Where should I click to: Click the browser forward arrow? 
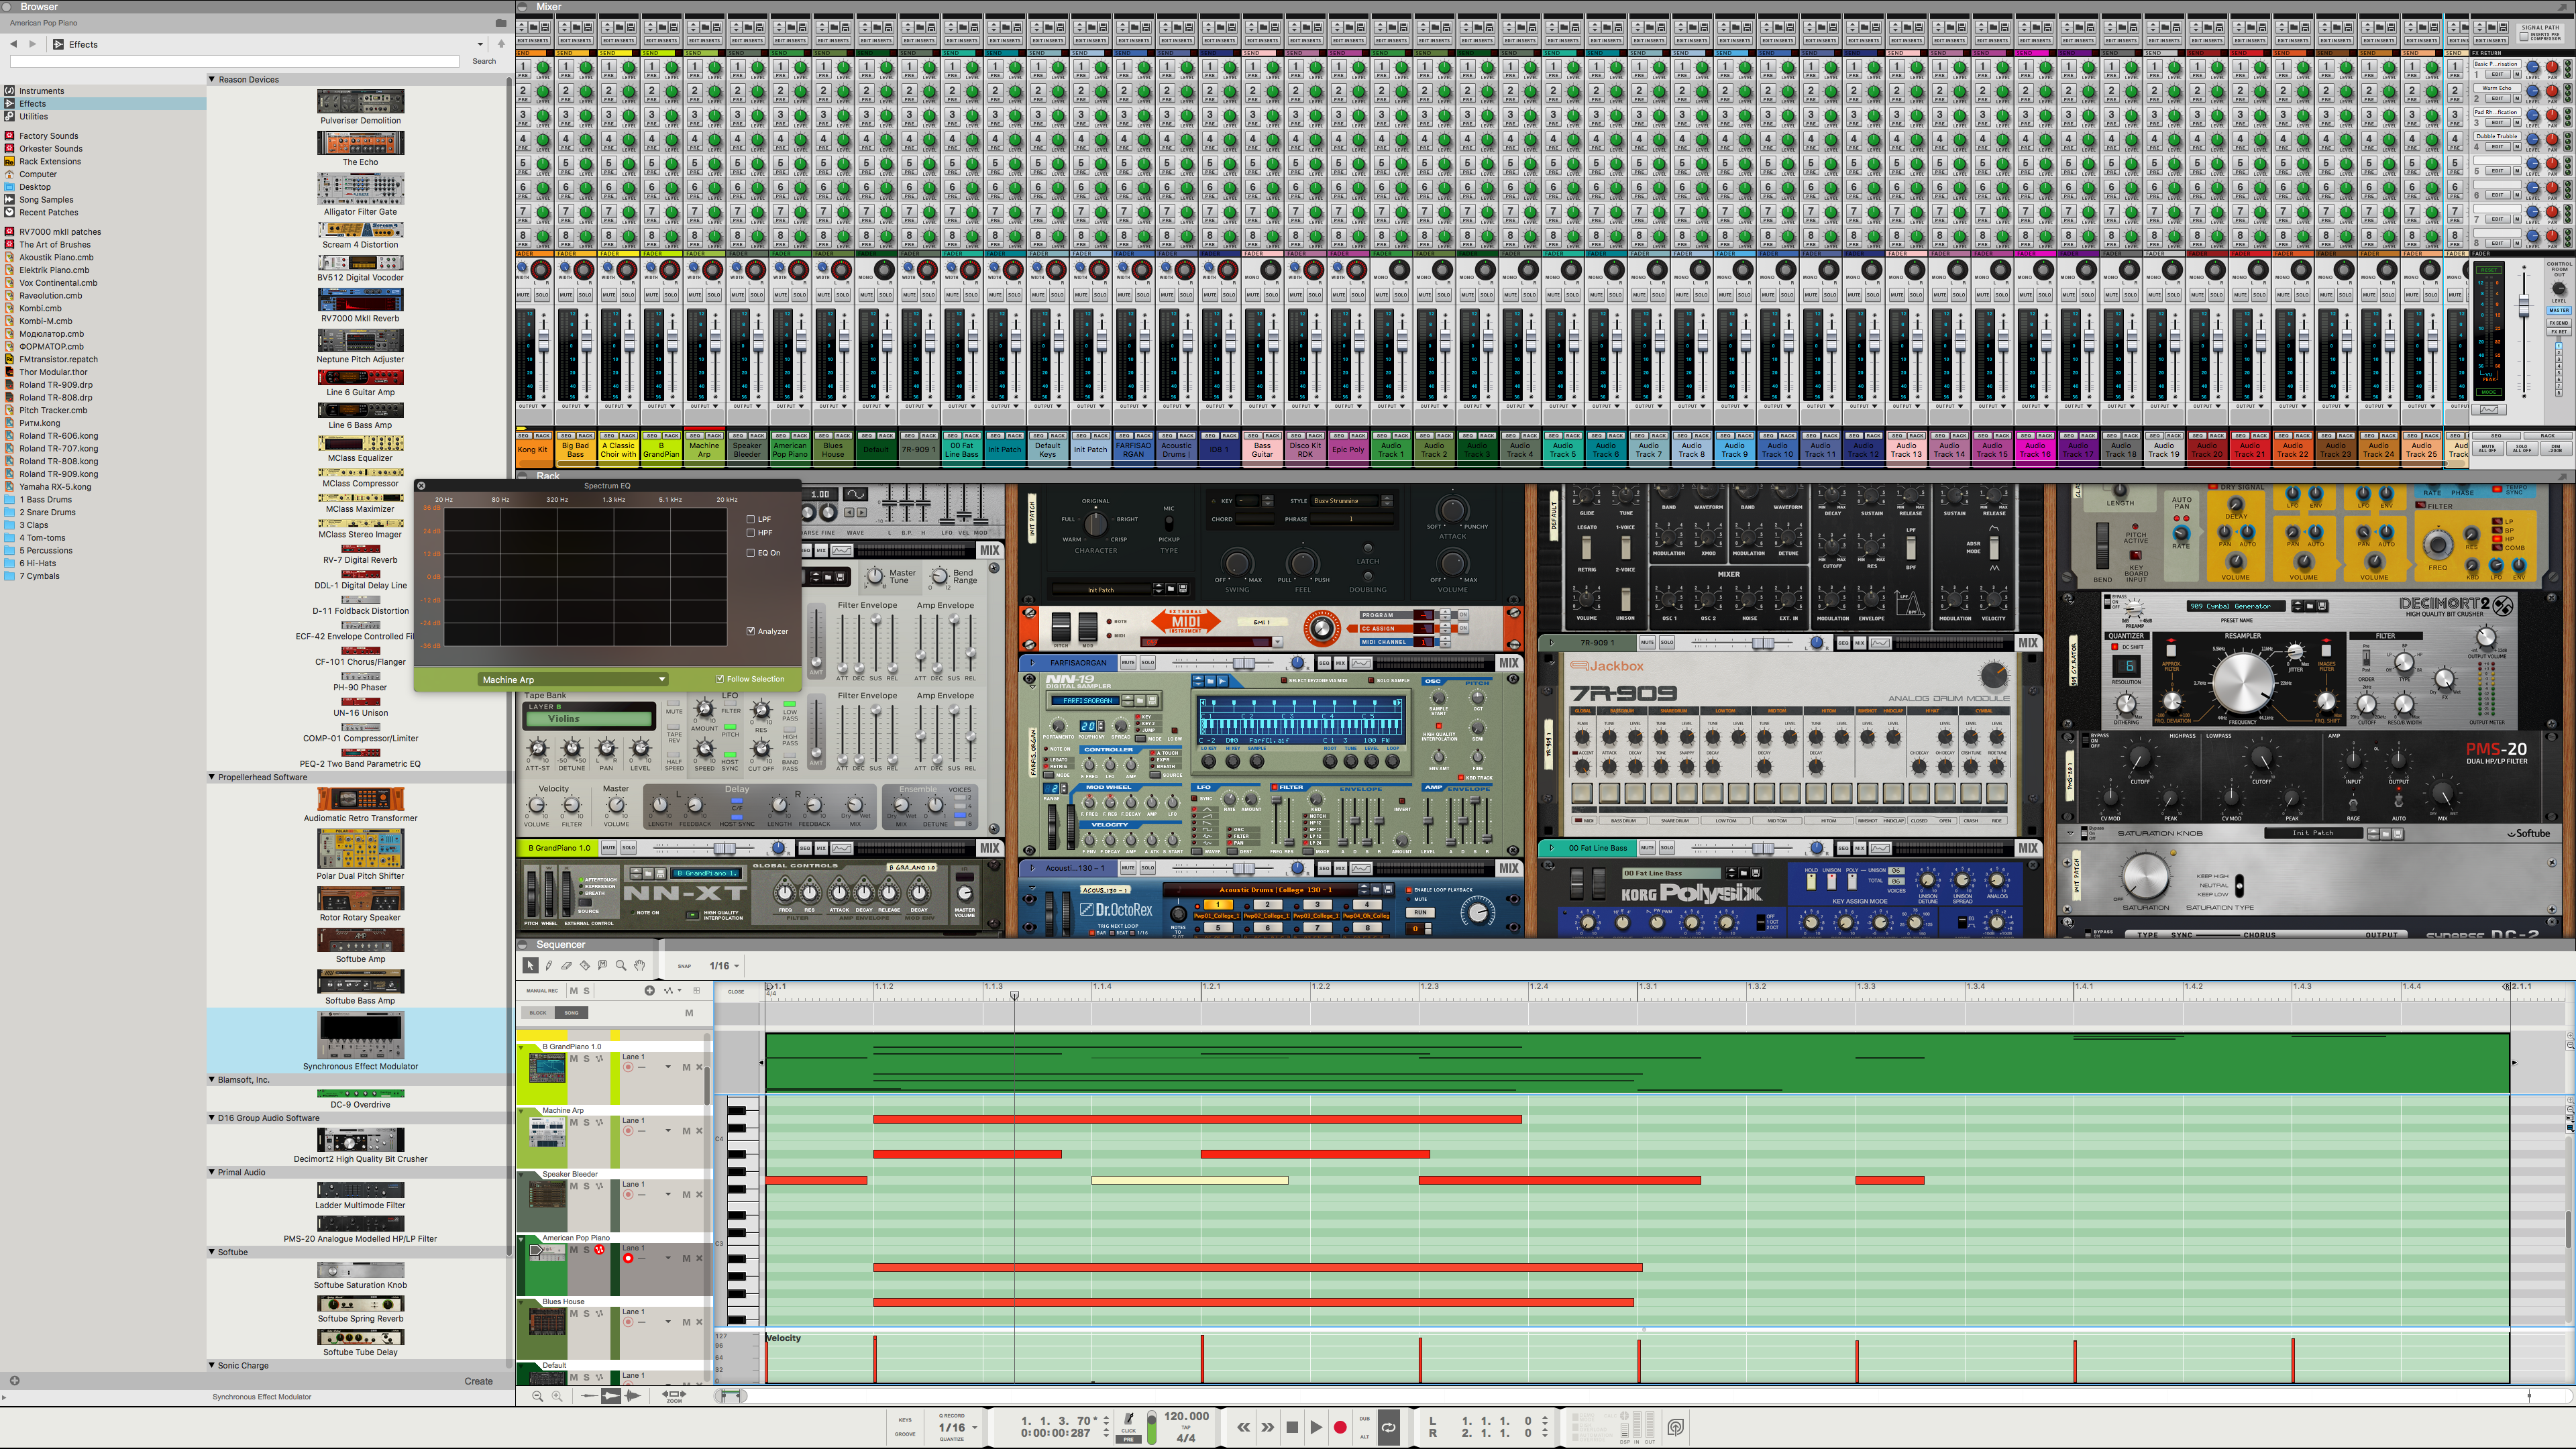click(33, 44)
